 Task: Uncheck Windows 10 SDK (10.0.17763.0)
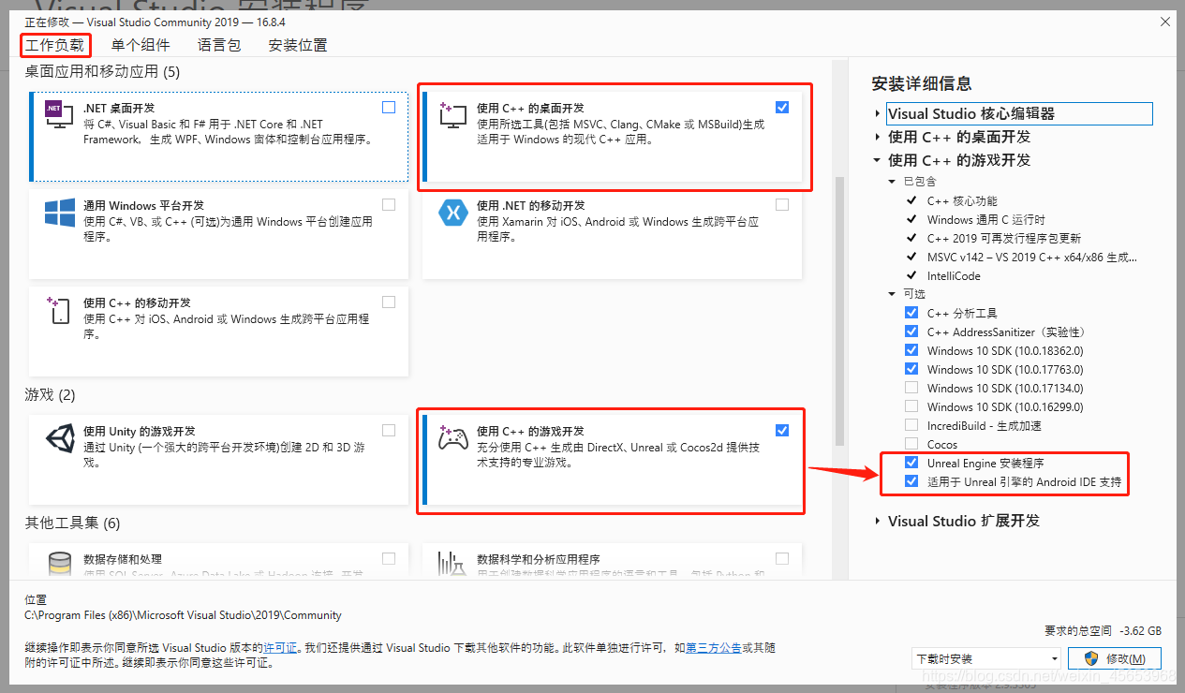tap(911, 369)
